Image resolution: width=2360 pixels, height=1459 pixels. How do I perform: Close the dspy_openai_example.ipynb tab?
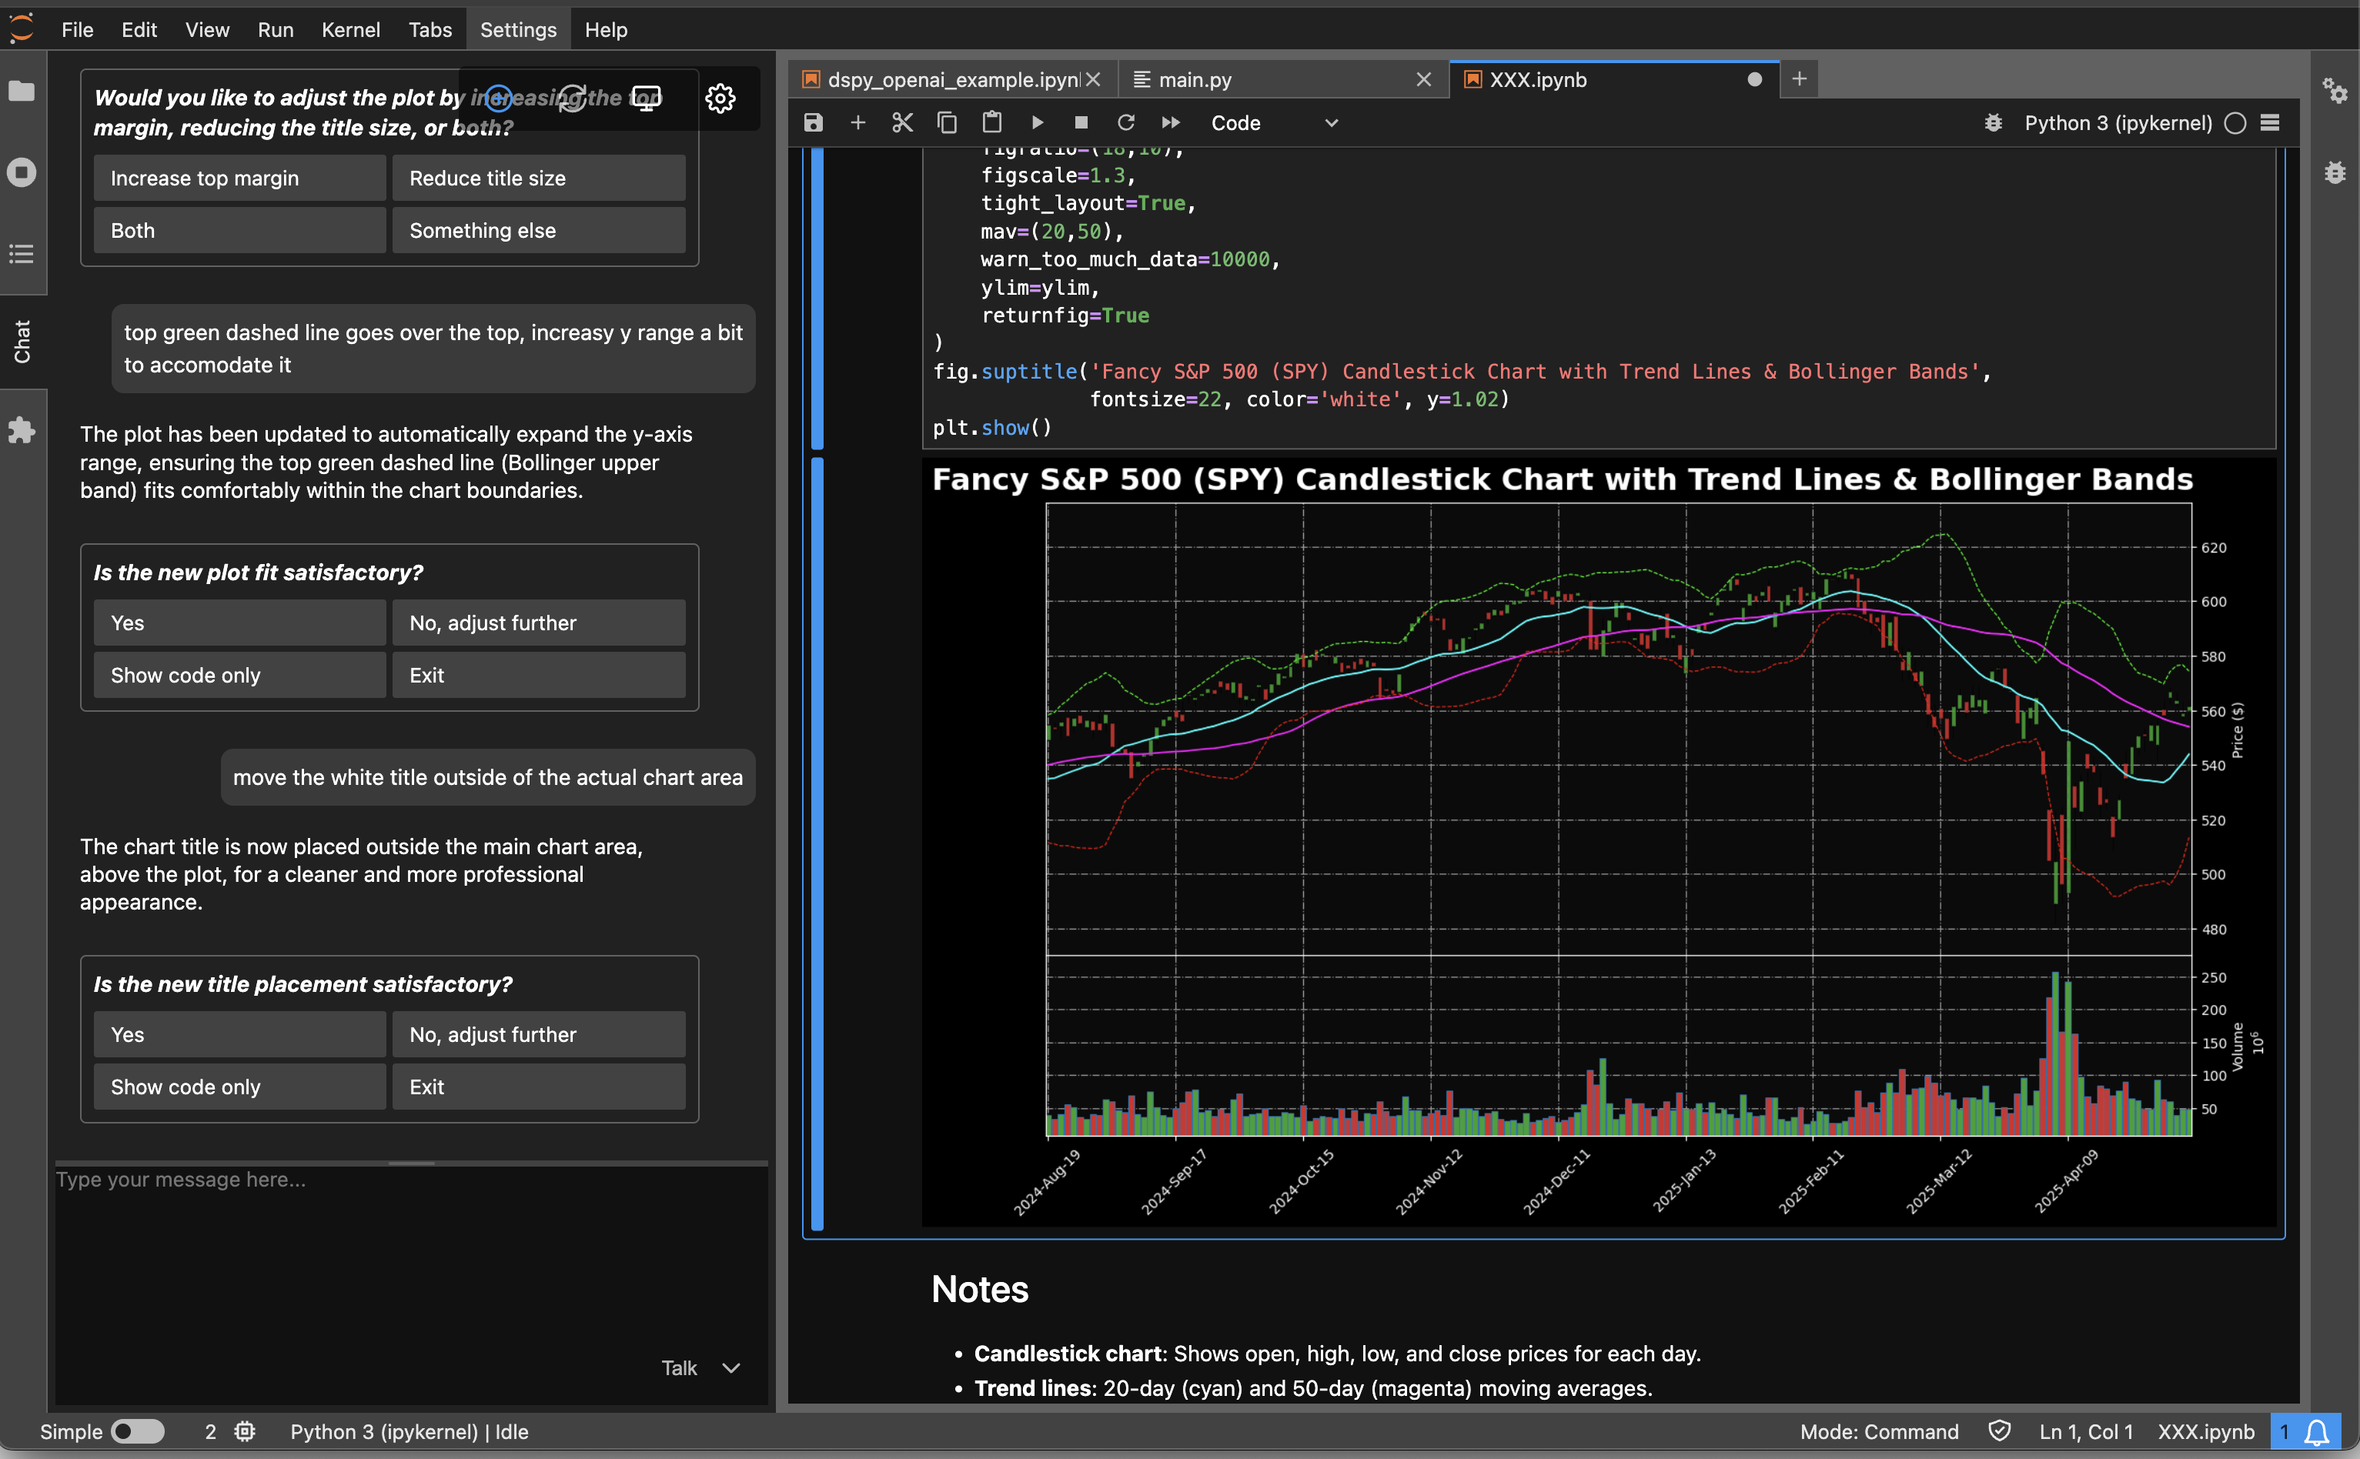point(1094,79)
